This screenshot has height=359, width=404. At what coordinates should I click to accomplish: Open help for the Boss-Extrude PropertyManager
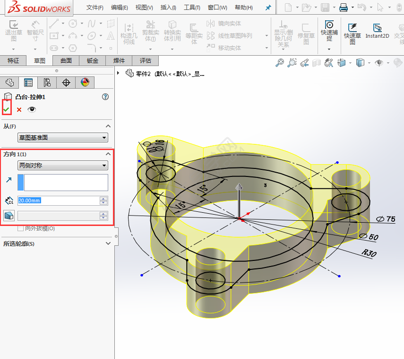(x=105, y=97)
